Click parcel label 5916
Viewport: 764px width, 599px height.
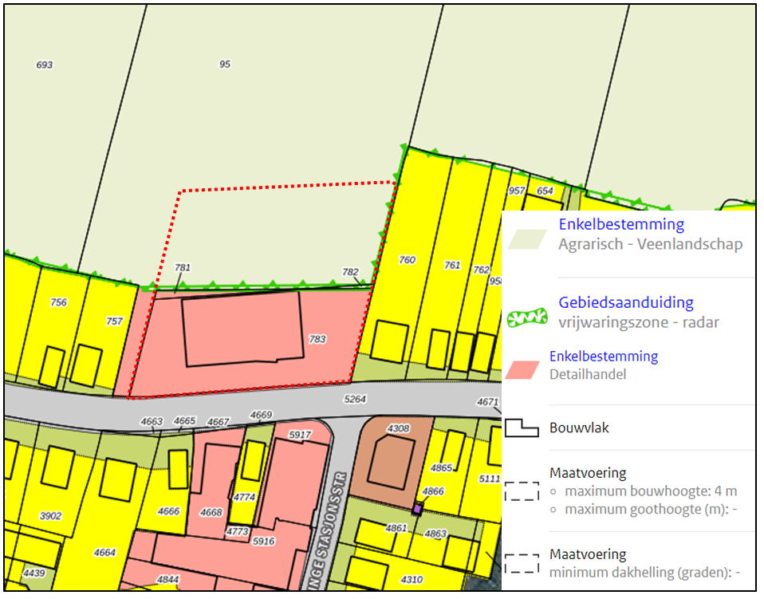pos(264,541)
